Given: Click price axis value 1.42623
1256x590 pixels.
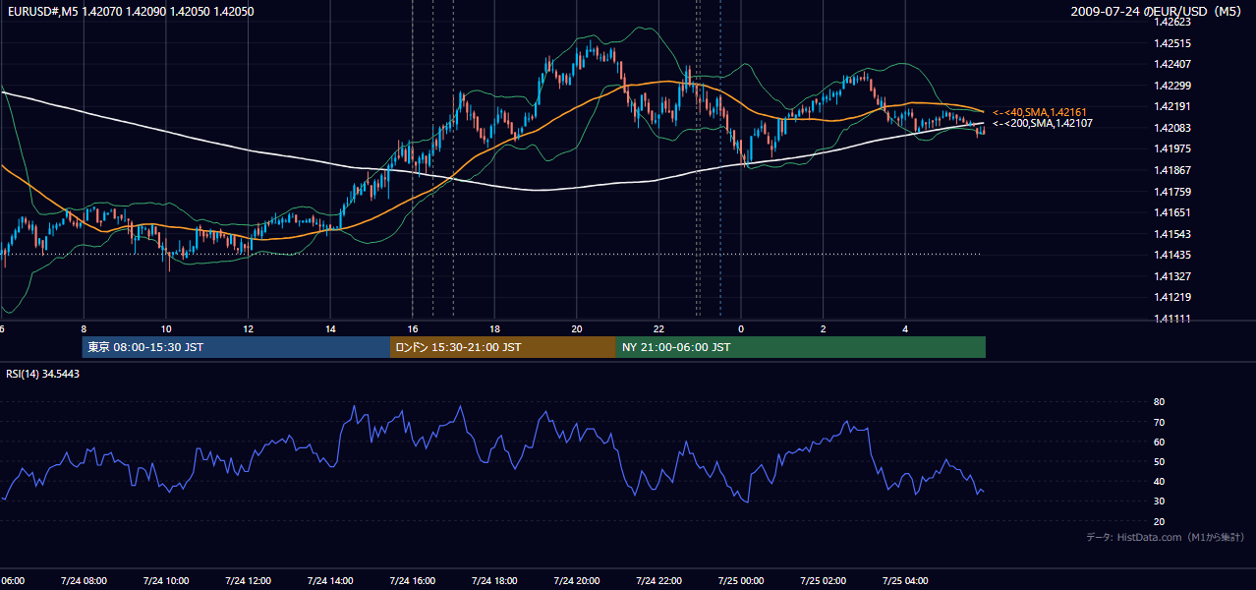Looking at the screenshot, I should (x=1172, y=22).
